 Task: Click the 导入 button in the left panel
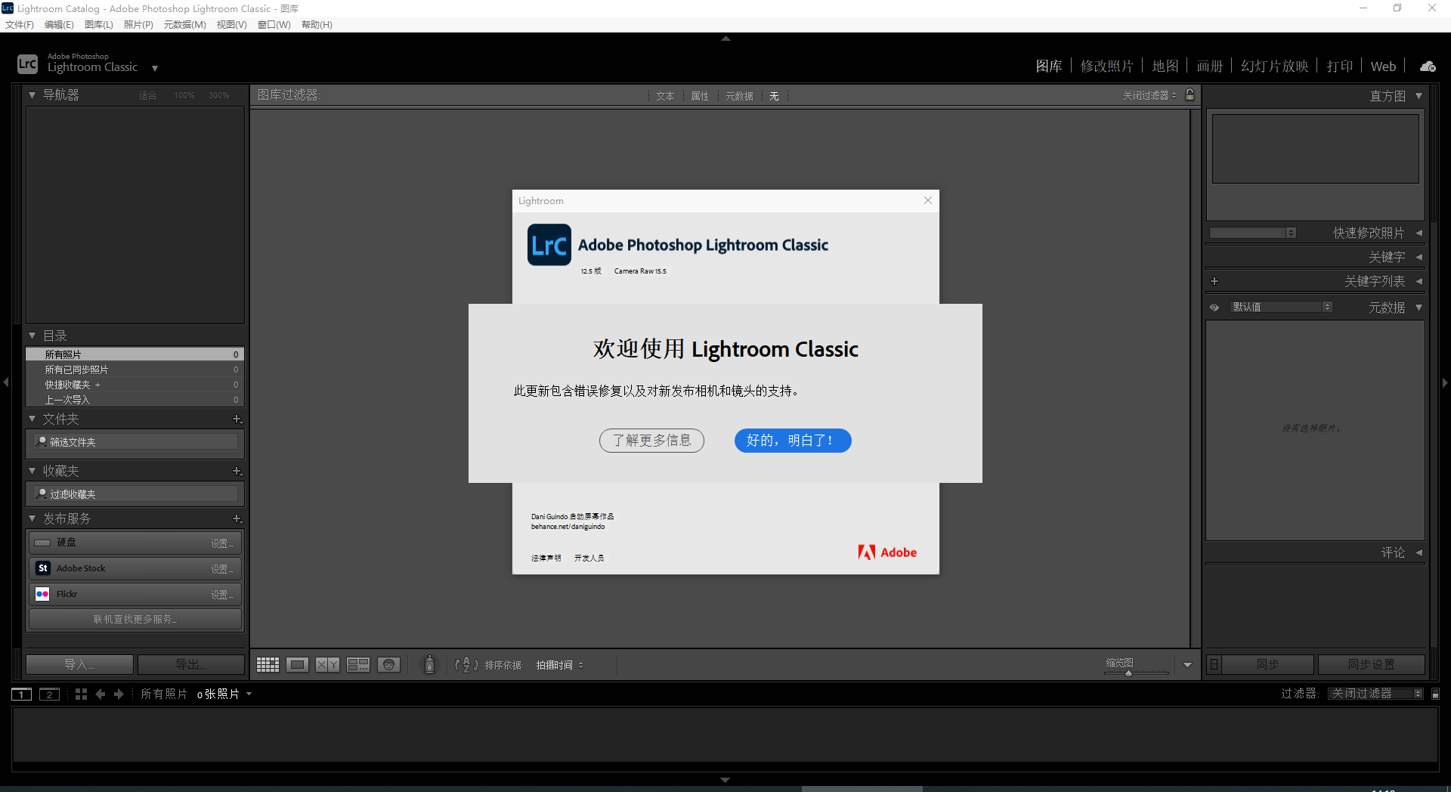[x=79, y=664]
